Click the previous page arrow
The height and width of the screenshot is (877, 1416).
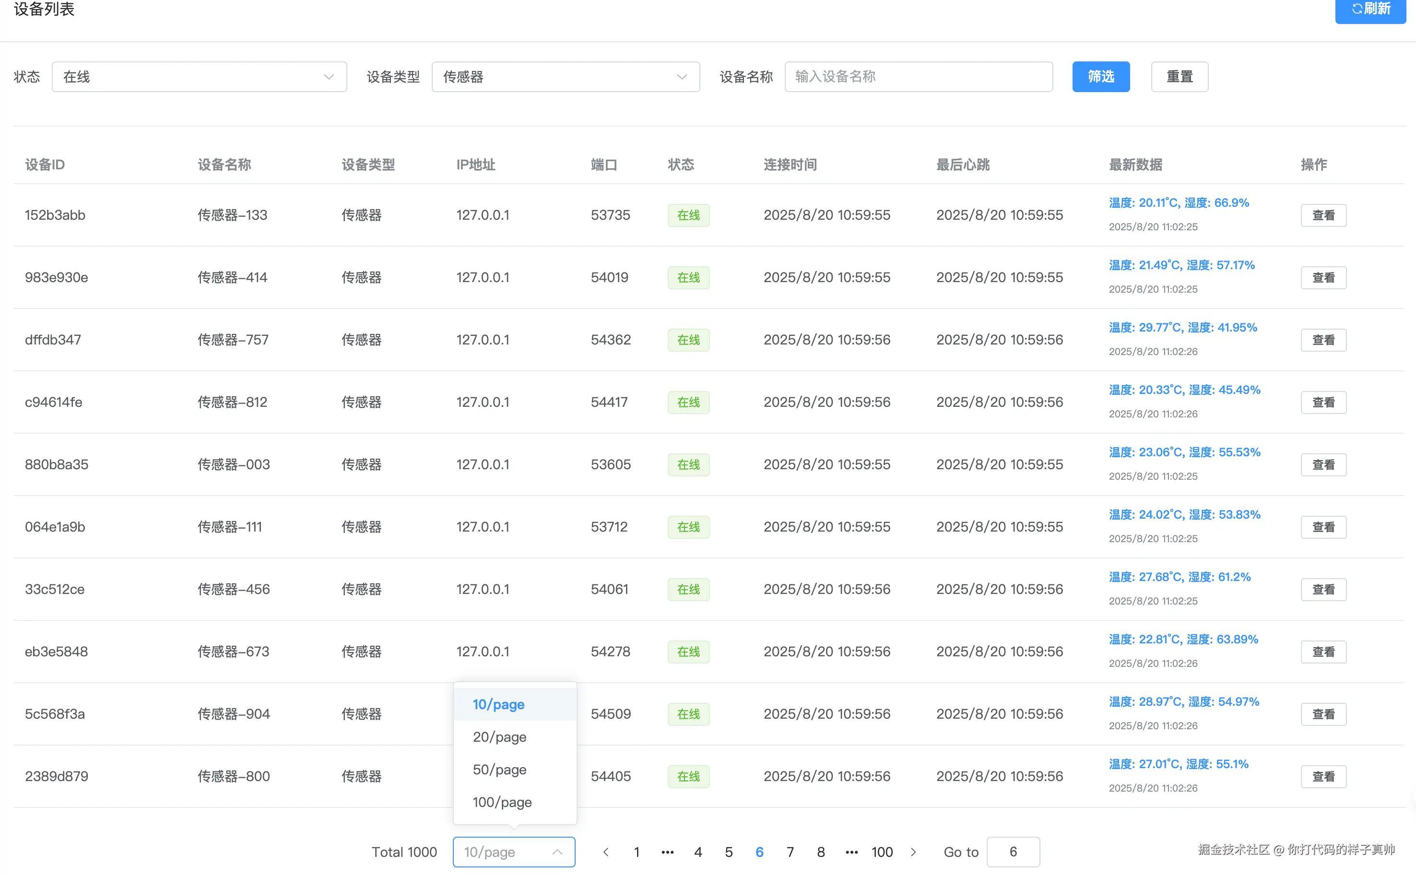(605, 852)
